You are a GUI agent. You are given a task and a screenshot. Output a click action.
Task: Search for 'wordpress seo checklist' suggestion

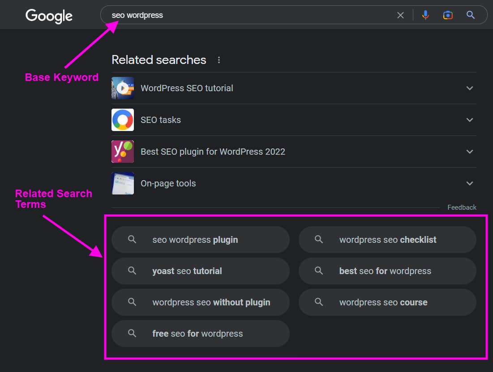pos(387,240)
